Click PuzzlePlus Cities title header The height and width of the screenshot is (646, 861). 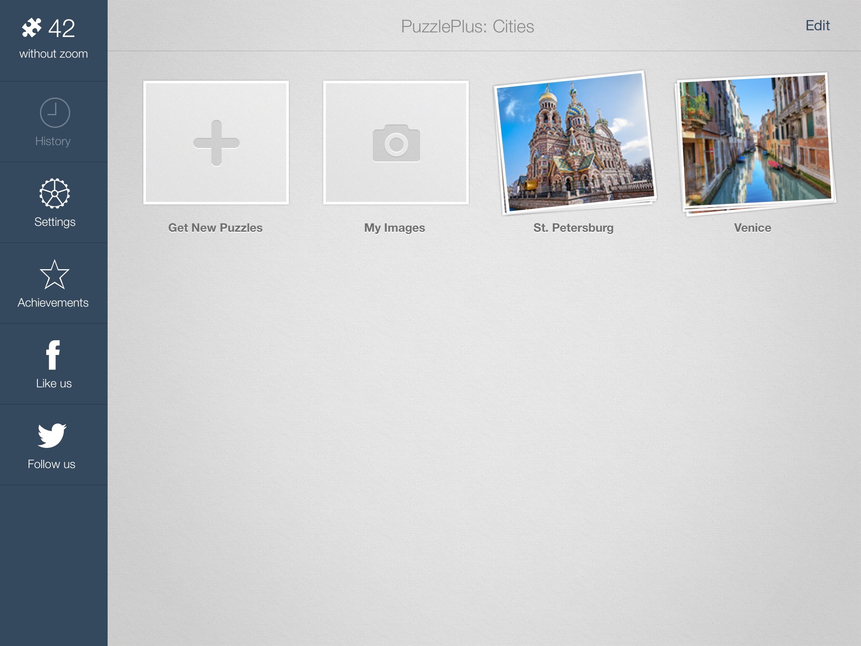[467, 25]
